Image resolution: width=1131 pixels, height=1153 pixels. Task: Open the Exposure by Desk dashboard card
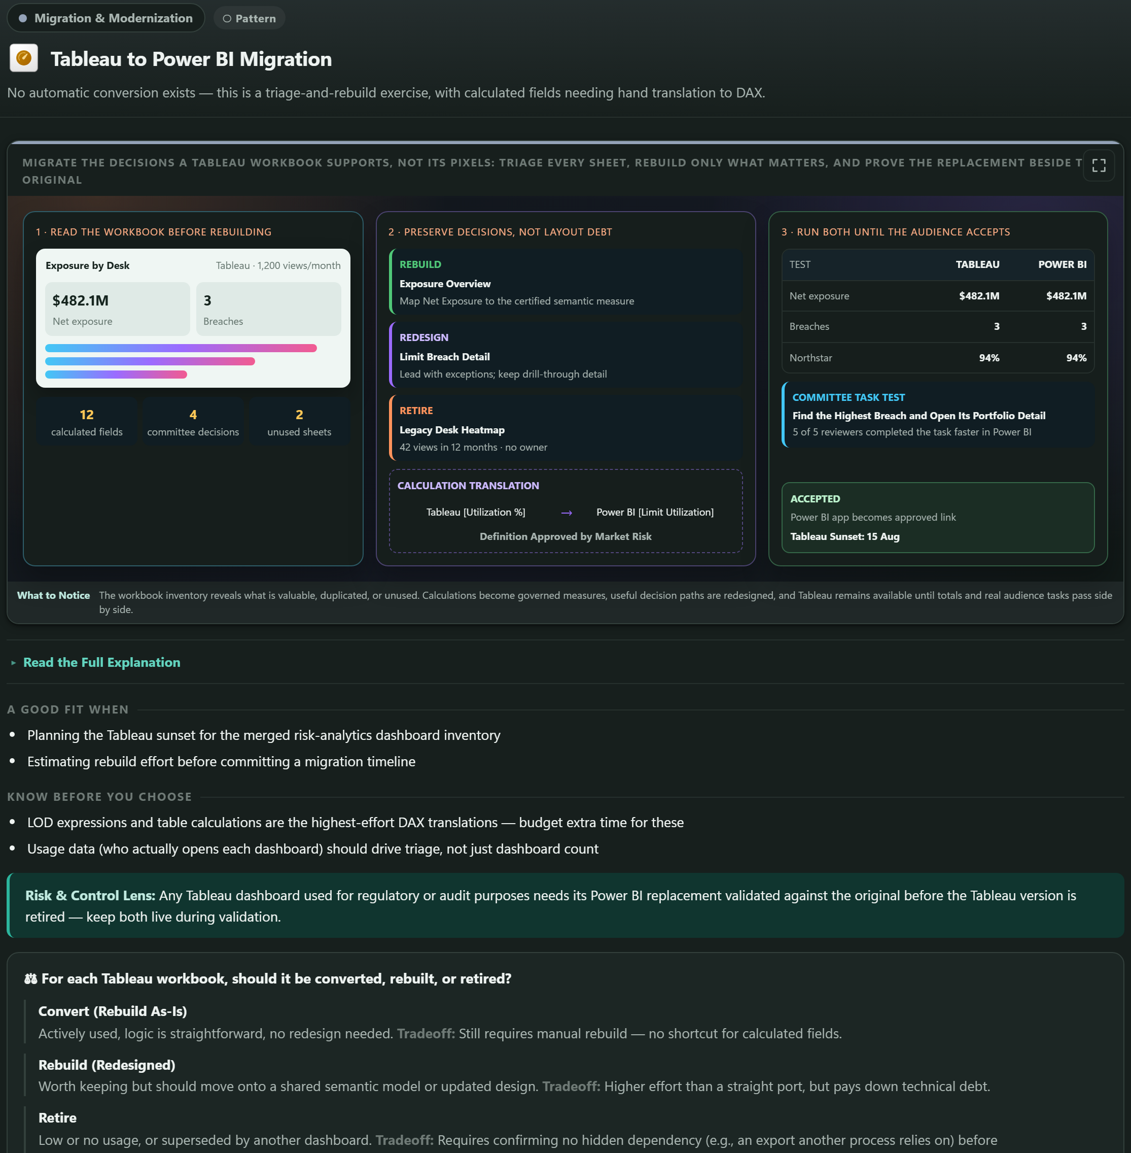coord(193,318)
